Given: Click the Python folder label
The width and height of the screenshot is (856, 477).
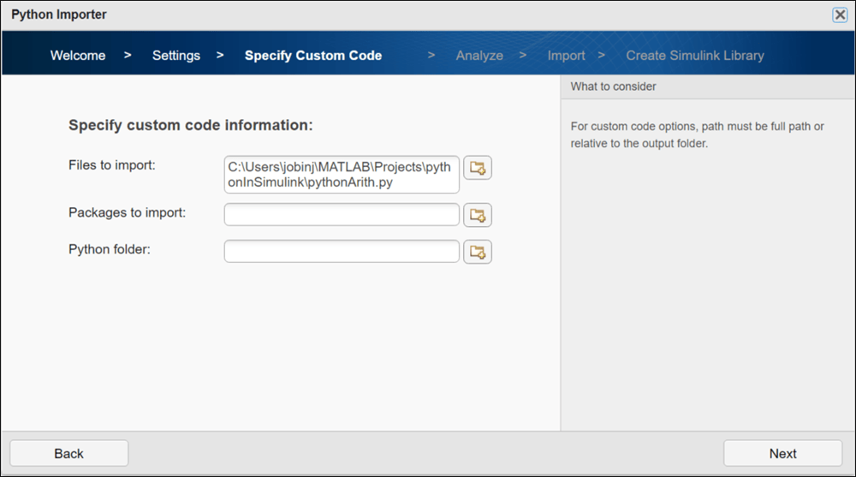Looking at the screenshot, I should click(110, 249).
